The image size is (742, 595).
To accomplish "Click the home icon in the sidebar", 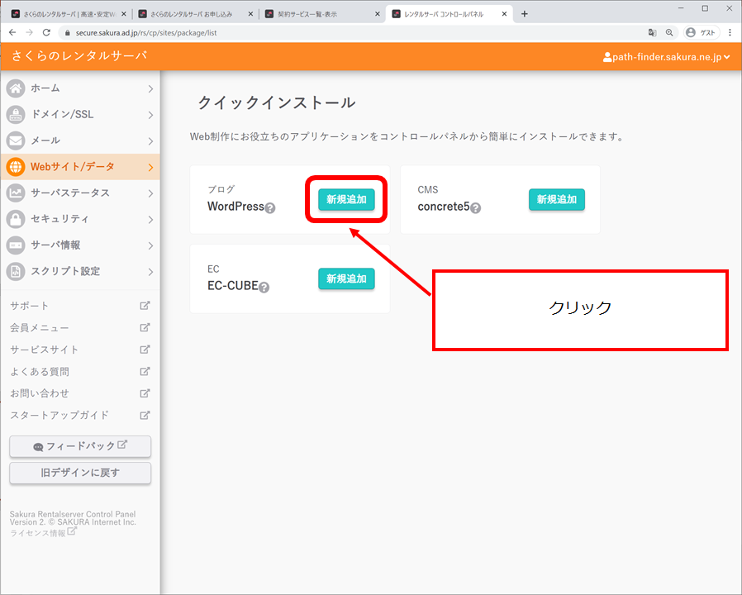I will [16, 88].
